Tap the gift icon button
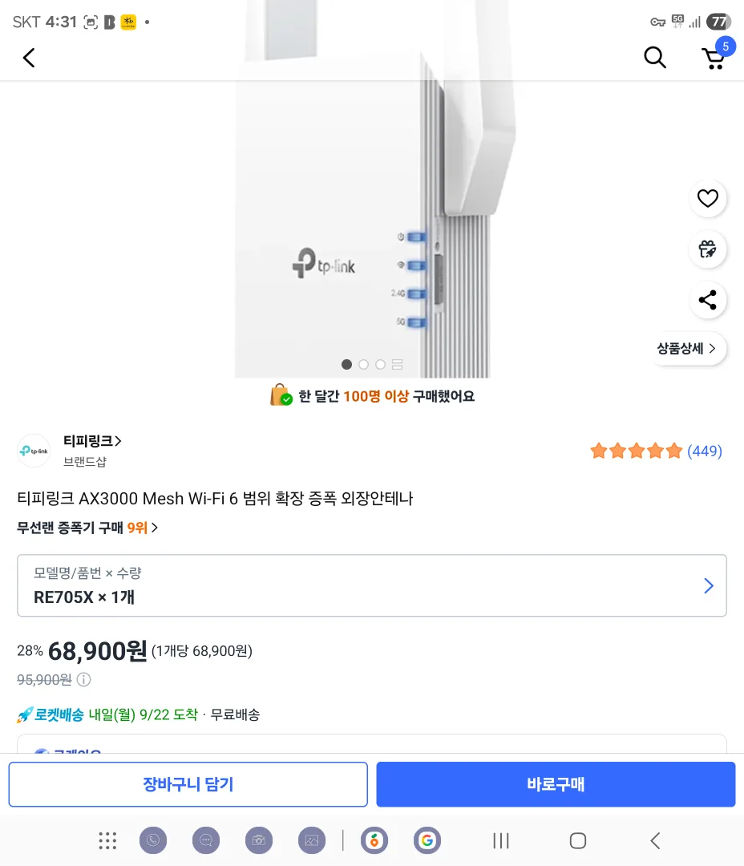 pyautogui.click(x=707, y=249)
